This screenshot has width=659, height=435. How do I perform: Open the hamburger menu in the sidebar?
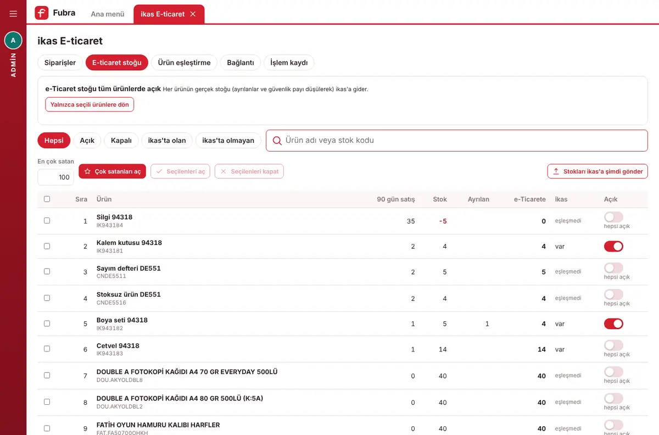pyautogui.click(x=13, y=14)
